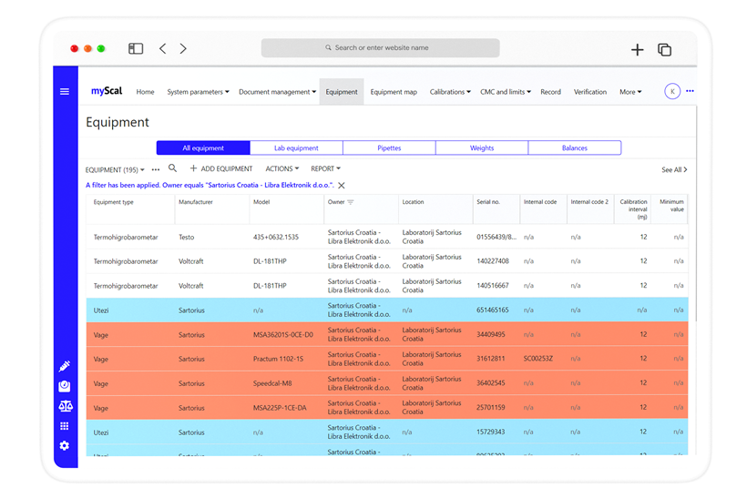Screen dimensions: 747x498
Task: Open the ACTIONS dropdown
Action: point(281,169)
